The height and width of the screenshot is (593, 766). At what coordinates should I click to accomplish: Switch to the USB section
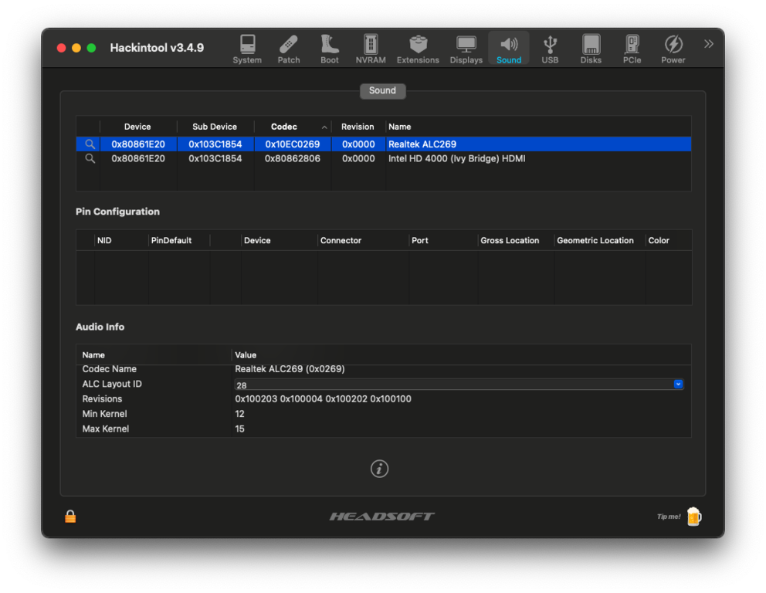pyautogui.click(x=550, y=49)
